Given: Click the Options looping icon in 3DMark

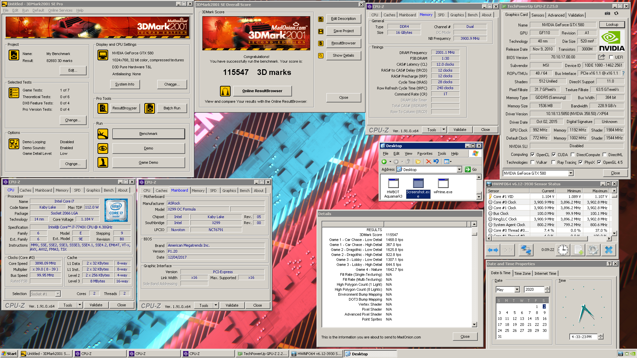Looking at the screenshot, I should (14, 144).
